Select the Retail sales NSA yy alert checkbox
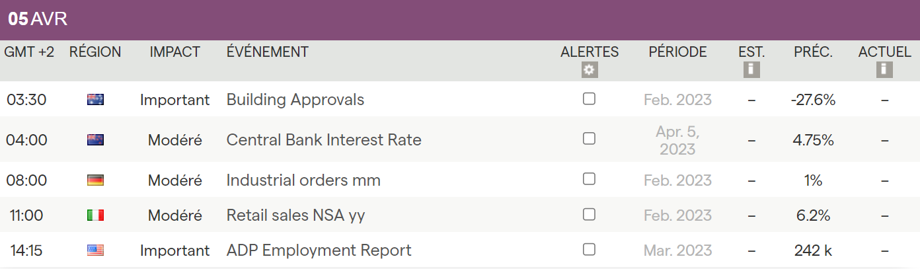The height and width of the screenshot is (269, 920). 589,215
